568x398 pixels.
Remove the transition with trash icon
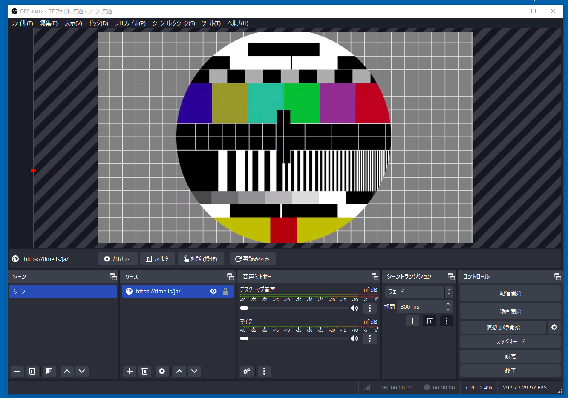430,321
